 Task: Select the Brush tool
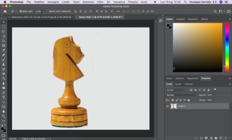click(x=3, y=60)
